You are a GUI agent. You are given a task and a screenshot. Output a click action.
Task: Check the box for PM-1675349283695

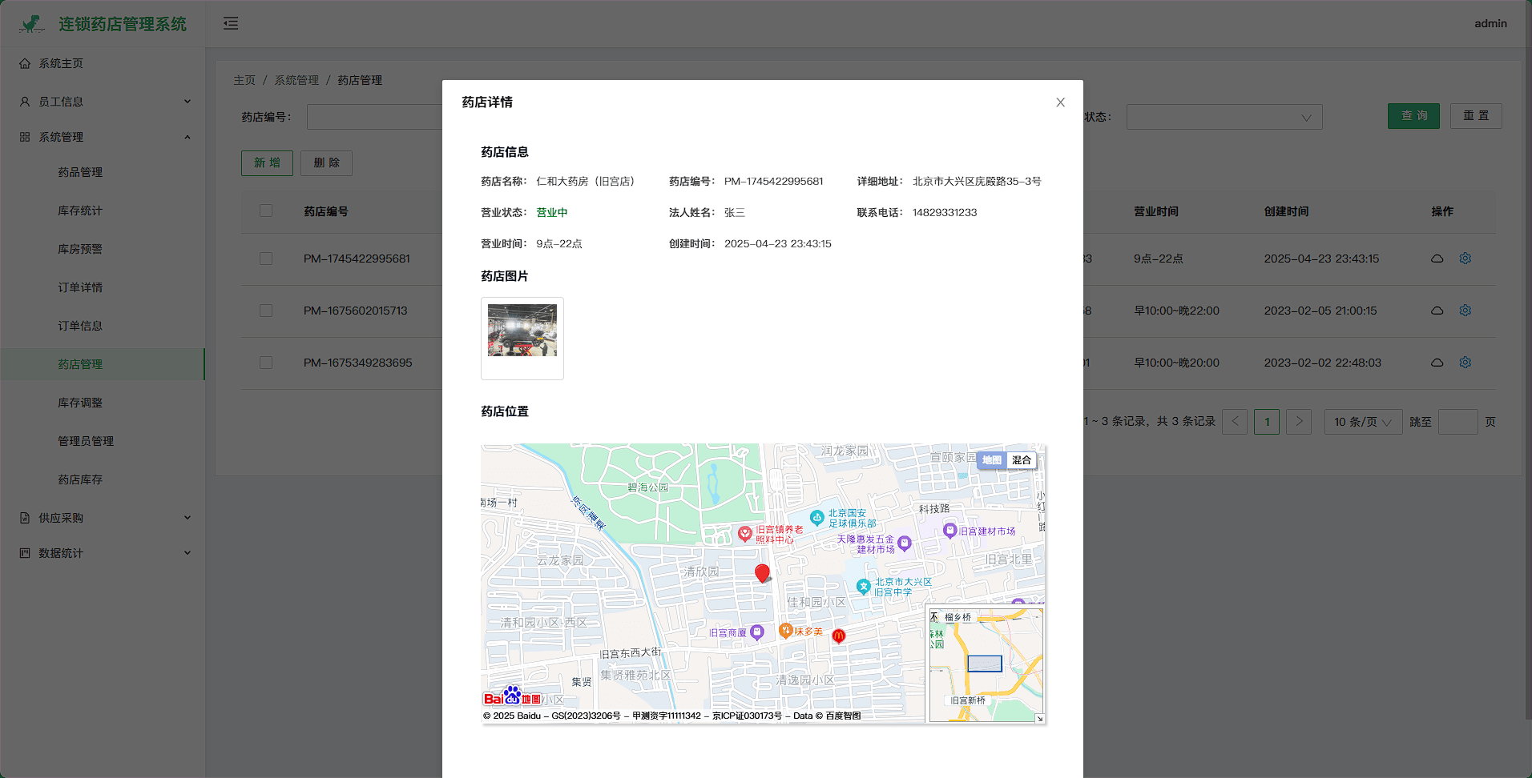pos(266,363)
